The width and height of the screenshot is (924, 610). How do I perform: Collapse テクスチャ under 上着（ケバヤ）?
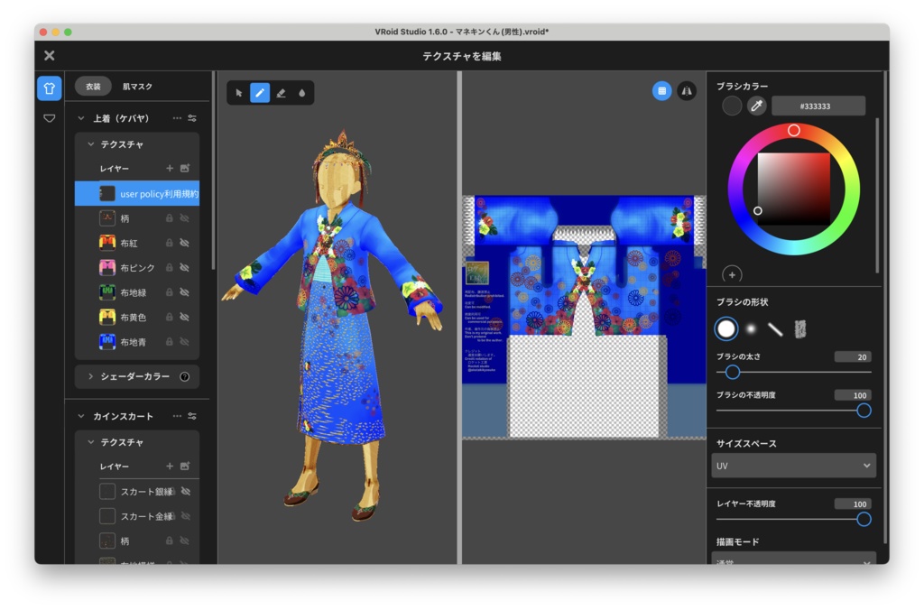coord(91,143)
